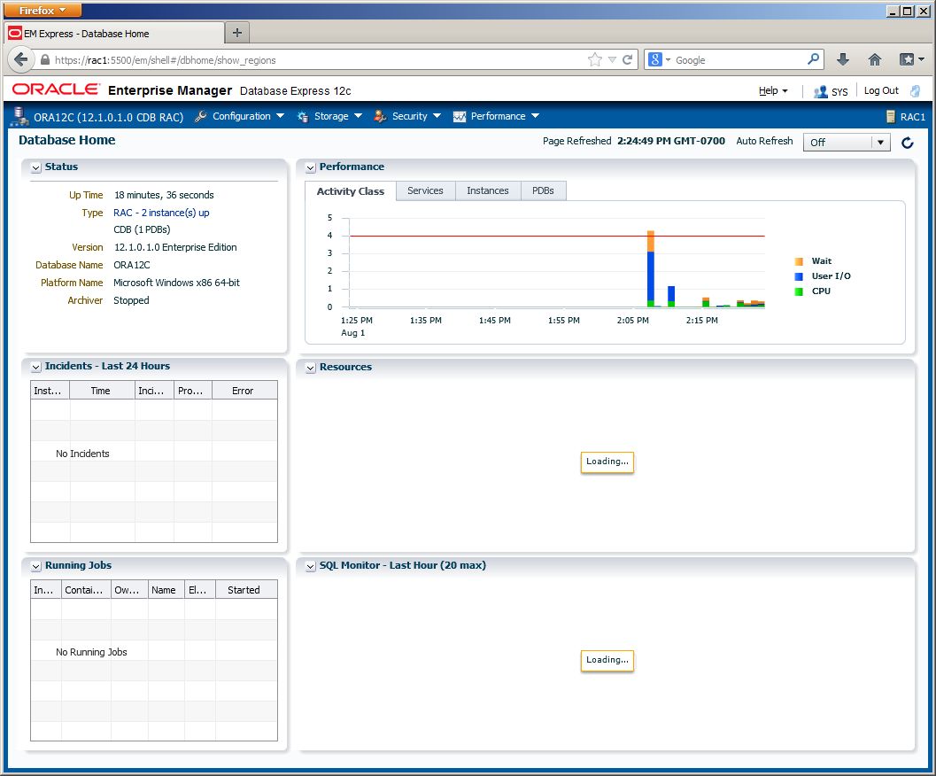Image resolution: width=936 pixels, height=776 pixels.
Task: Click the 'CDB (1 PDBs)' text
Action: (142, 229)
